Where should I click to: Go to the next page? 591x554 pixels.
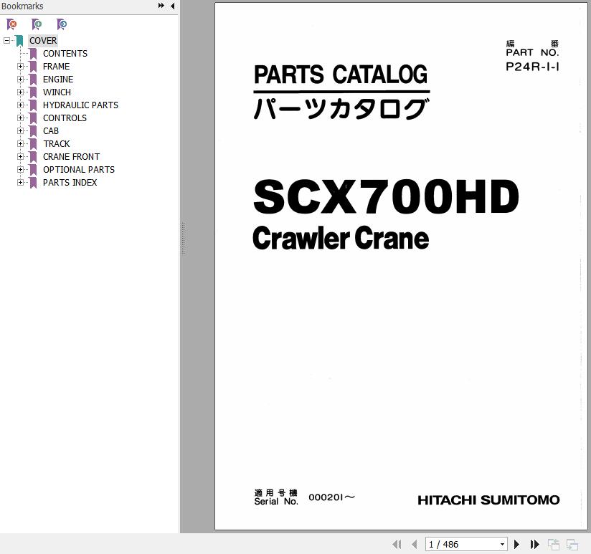point(516,544)
